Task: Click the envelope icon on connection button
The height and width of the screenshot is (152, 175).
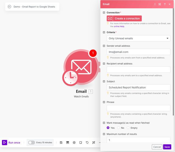Action: point(110,18)
